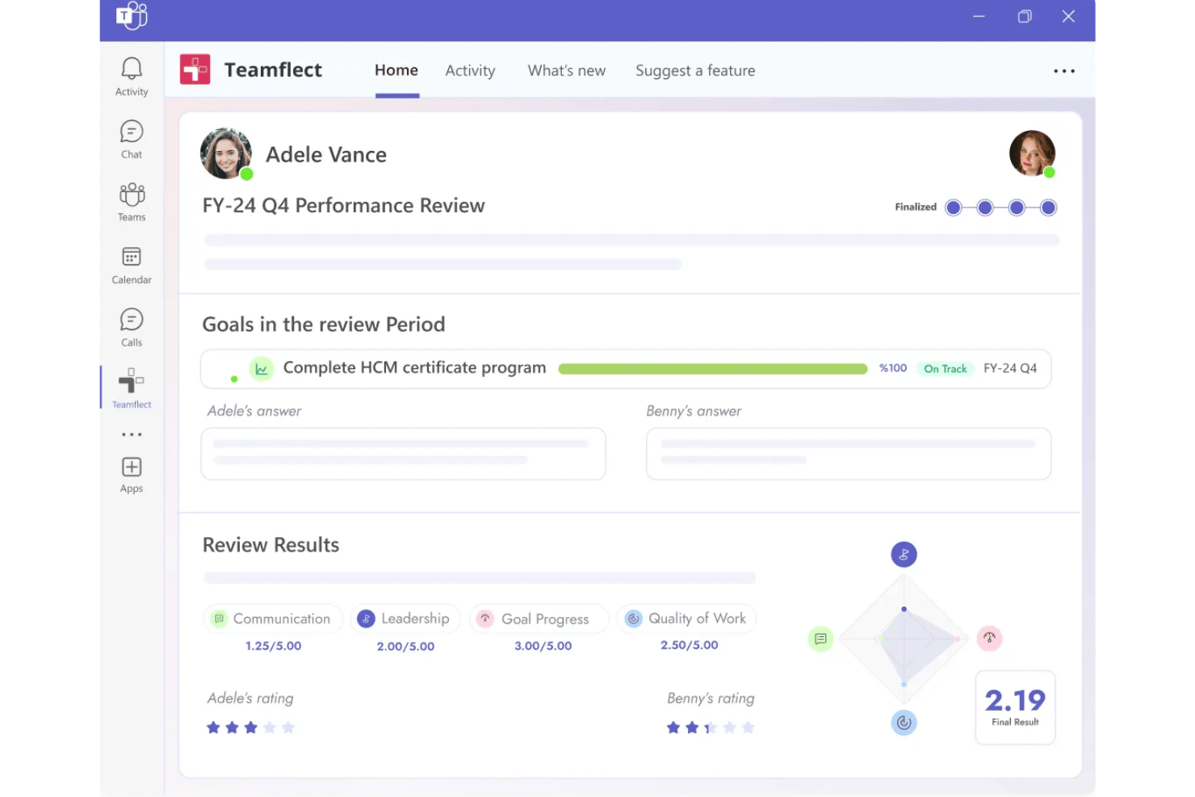This screenshot has width=1195, height=797.
Task: Click first star in Benny's rating
Action: pyautogui.click(x=673, y=728)
